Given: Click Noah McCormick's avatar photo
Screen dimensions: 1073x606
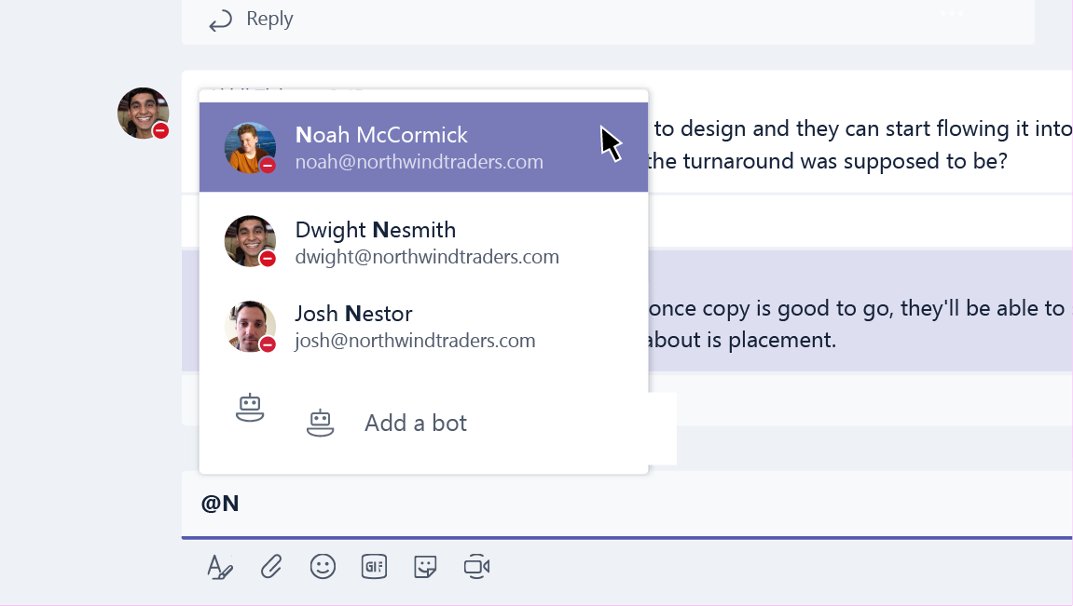Looking at the screenshot, I should (x=250, y=148).
